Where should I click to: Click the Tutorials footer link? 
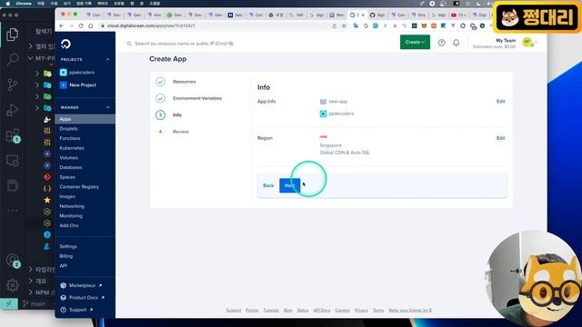271,311
